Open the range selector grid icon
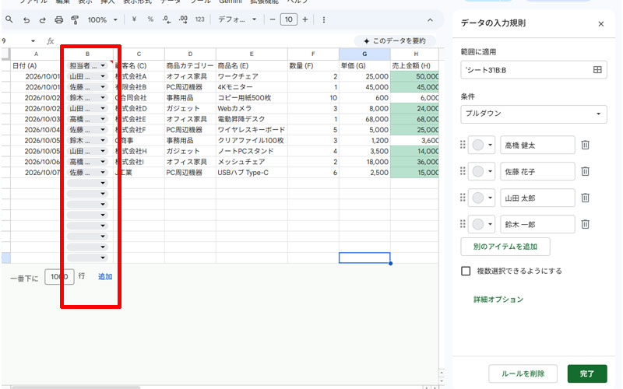This screenshot has height=389, width=623. click(597, 70)
